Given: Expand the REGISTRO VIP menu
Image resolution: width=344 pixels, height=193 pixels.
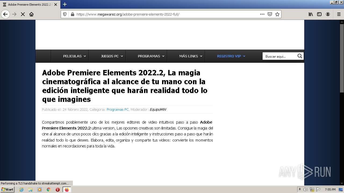Looking at the screenshot, I should (x=231, y=56).
